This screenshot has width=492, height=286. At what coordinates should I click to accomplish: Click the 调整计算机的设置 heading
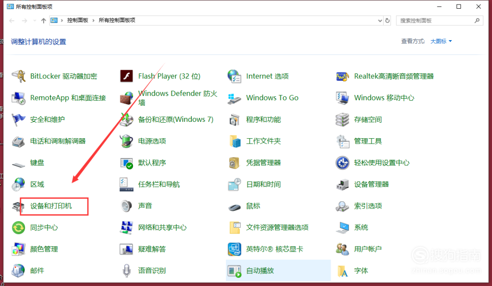coord(39,42)
